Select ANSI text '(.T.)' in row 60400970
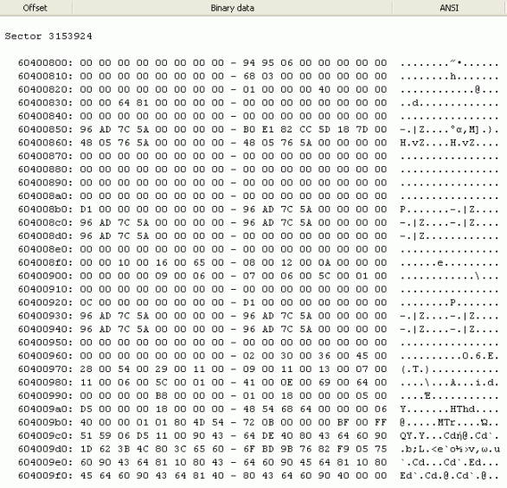507x488 pixels. pos(415,369)
